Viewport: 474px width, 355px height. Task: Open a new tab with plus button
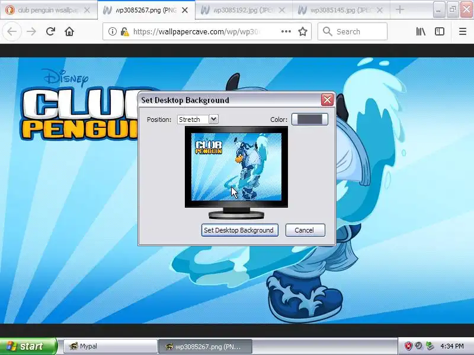[x=399, y=9]
